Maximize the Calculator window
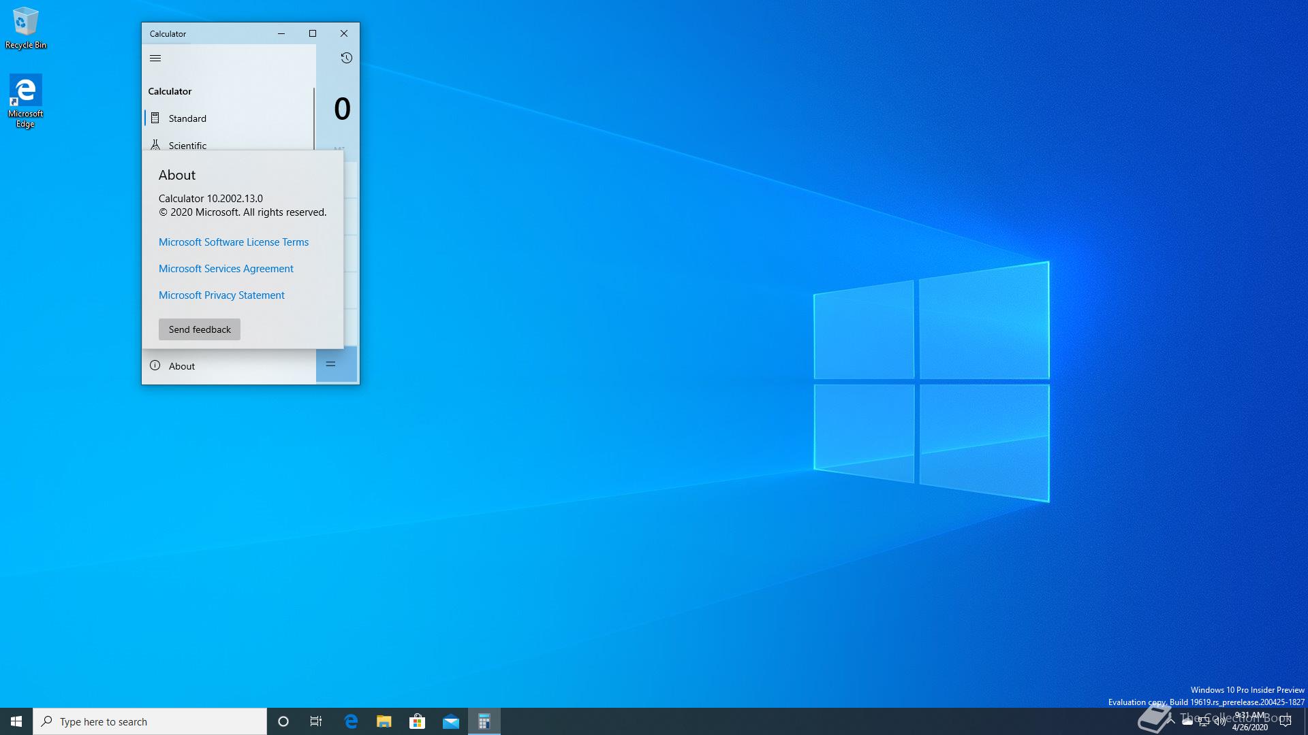The height and width of the screenshot is (735, 1308). 313,33
